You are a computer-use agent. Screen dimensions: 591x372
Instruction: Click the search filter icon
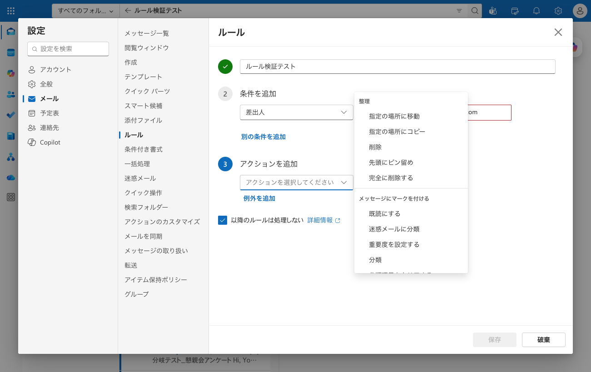coord(459,10)
